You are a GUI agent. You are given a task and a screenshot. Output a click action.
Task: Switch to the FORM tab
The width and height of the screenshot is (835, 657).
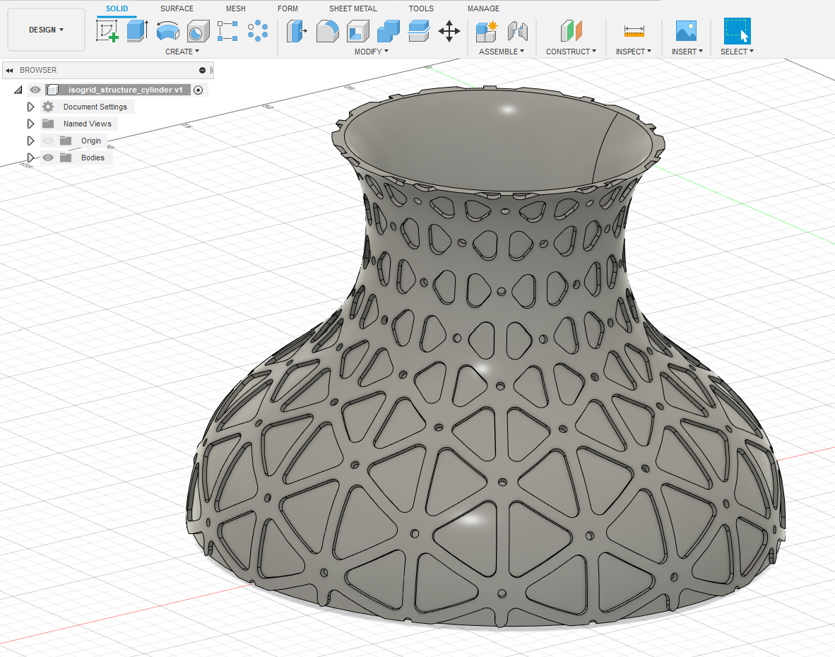coord(288,8)
